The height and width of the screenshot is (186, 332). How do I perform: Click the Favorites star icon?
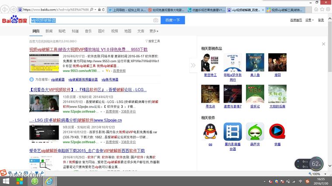click(x=322, y=9)
